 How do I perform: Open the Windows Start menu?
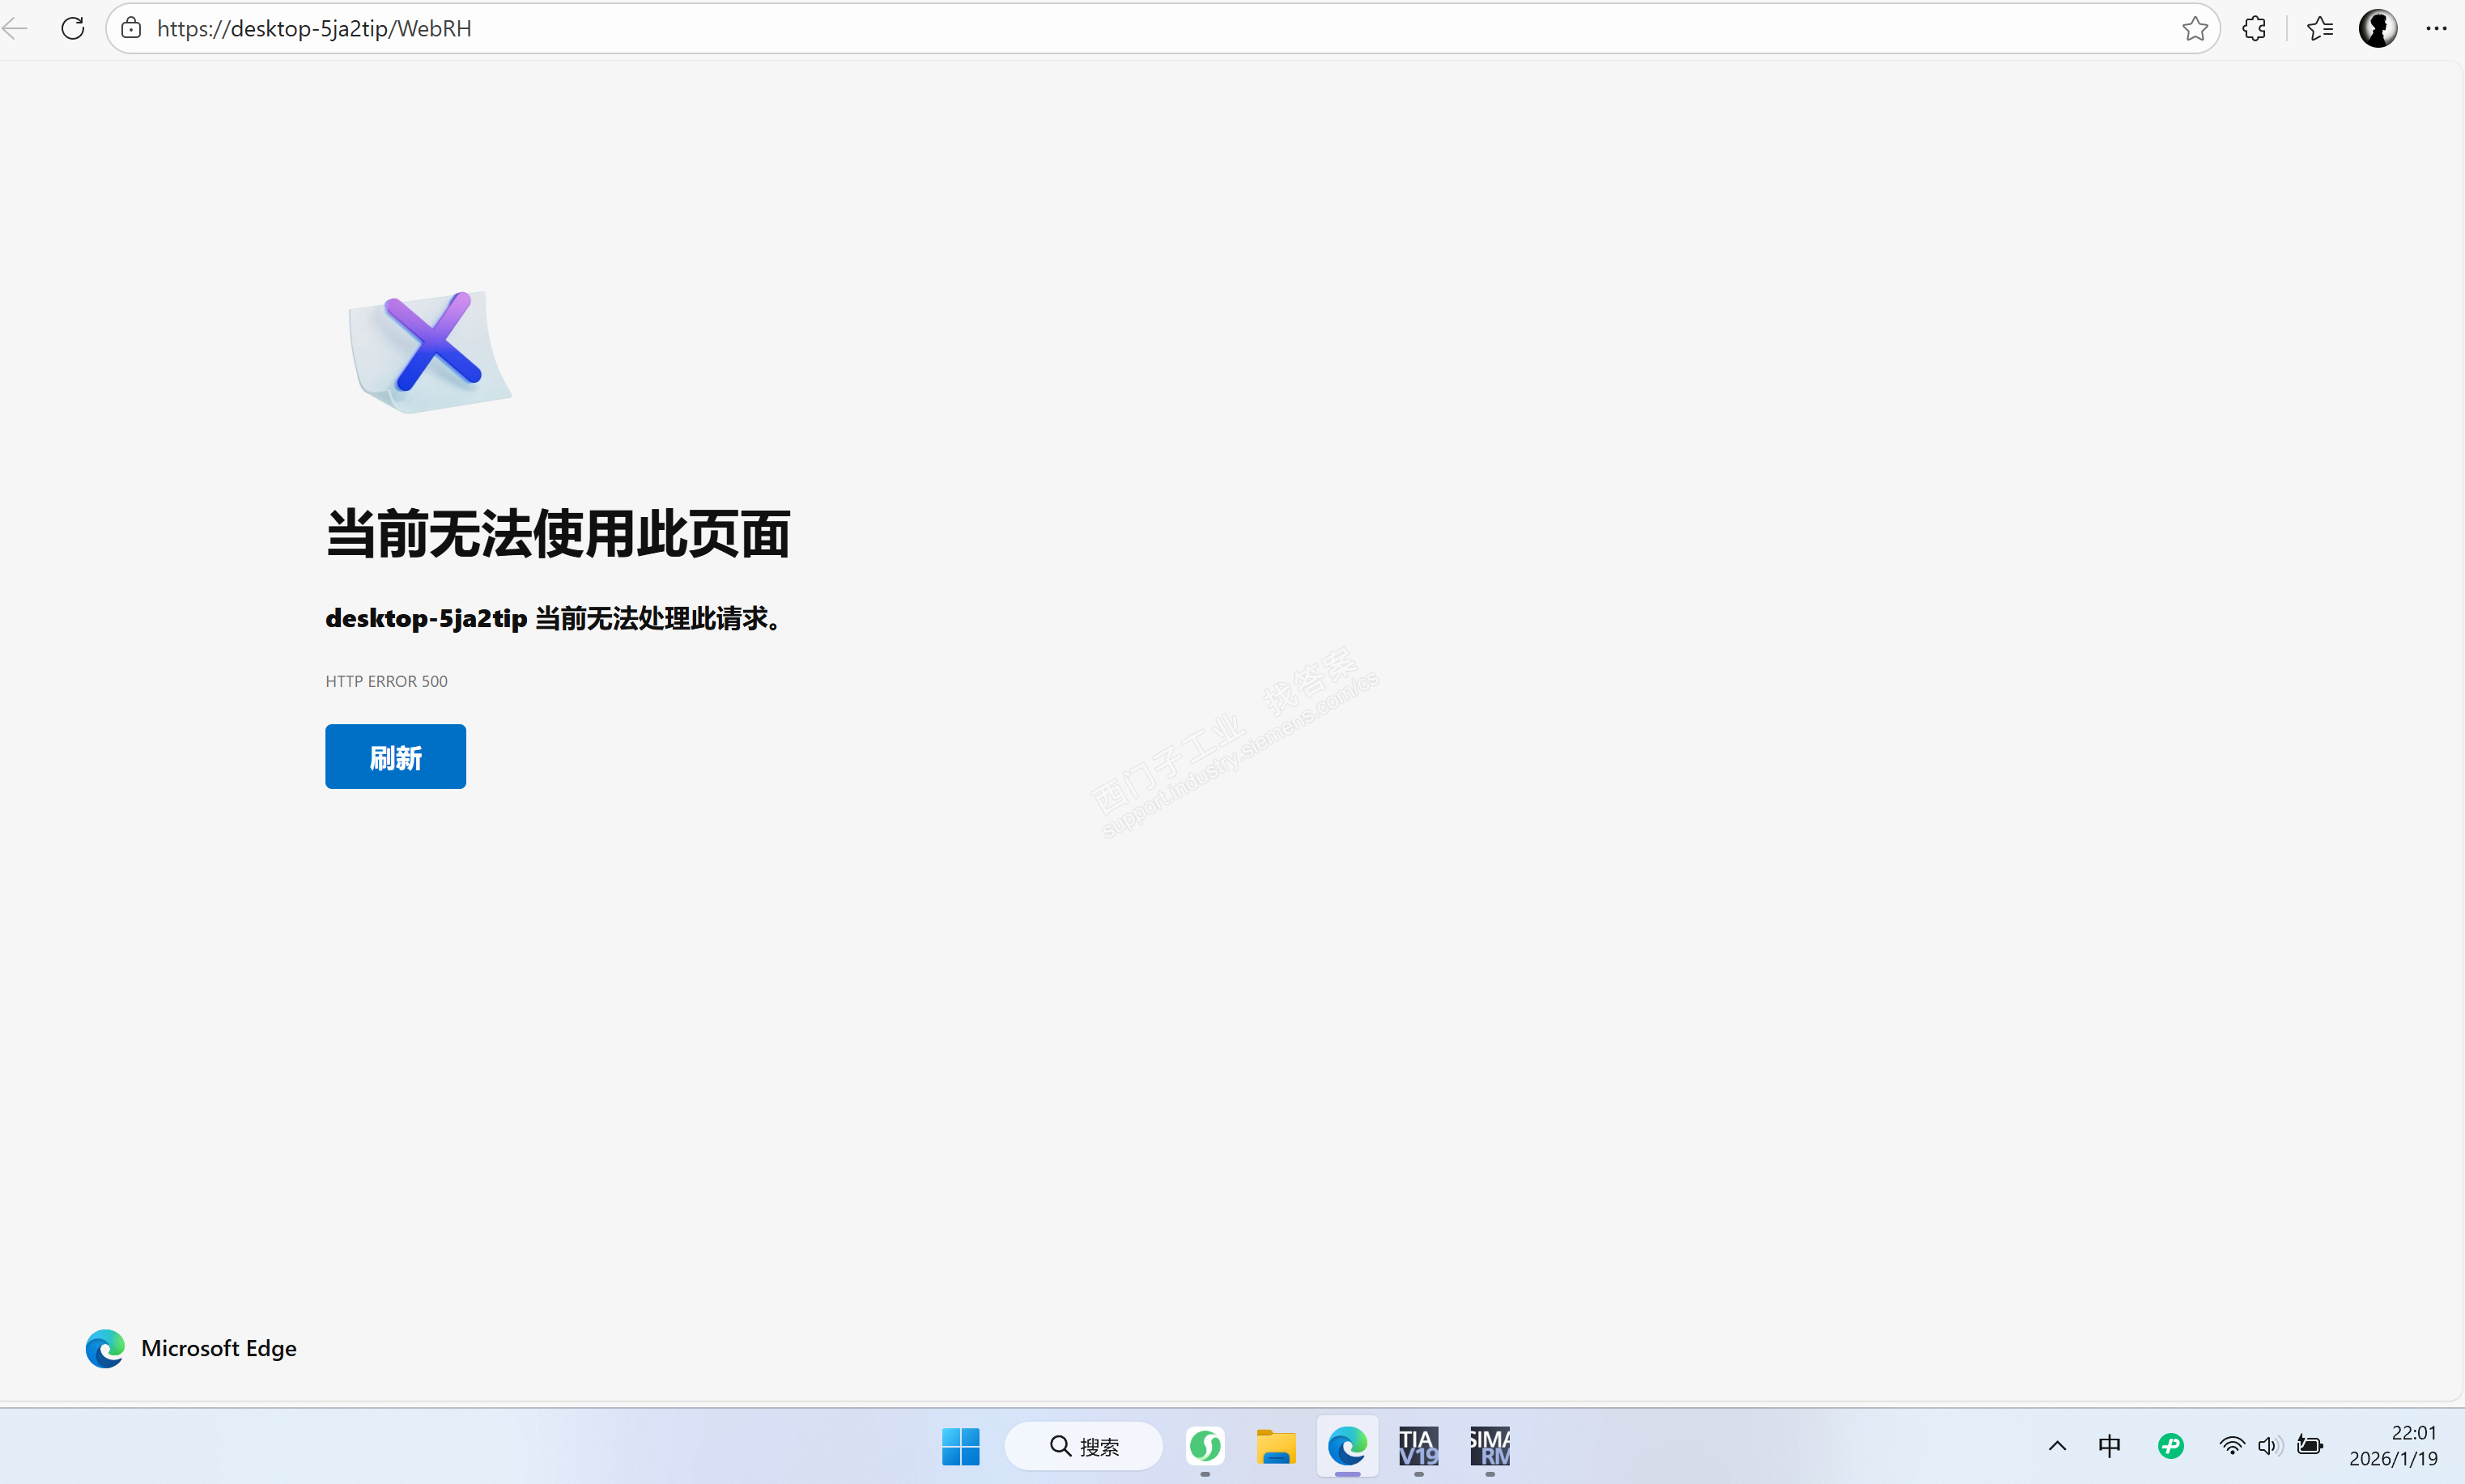point(960,1446)
